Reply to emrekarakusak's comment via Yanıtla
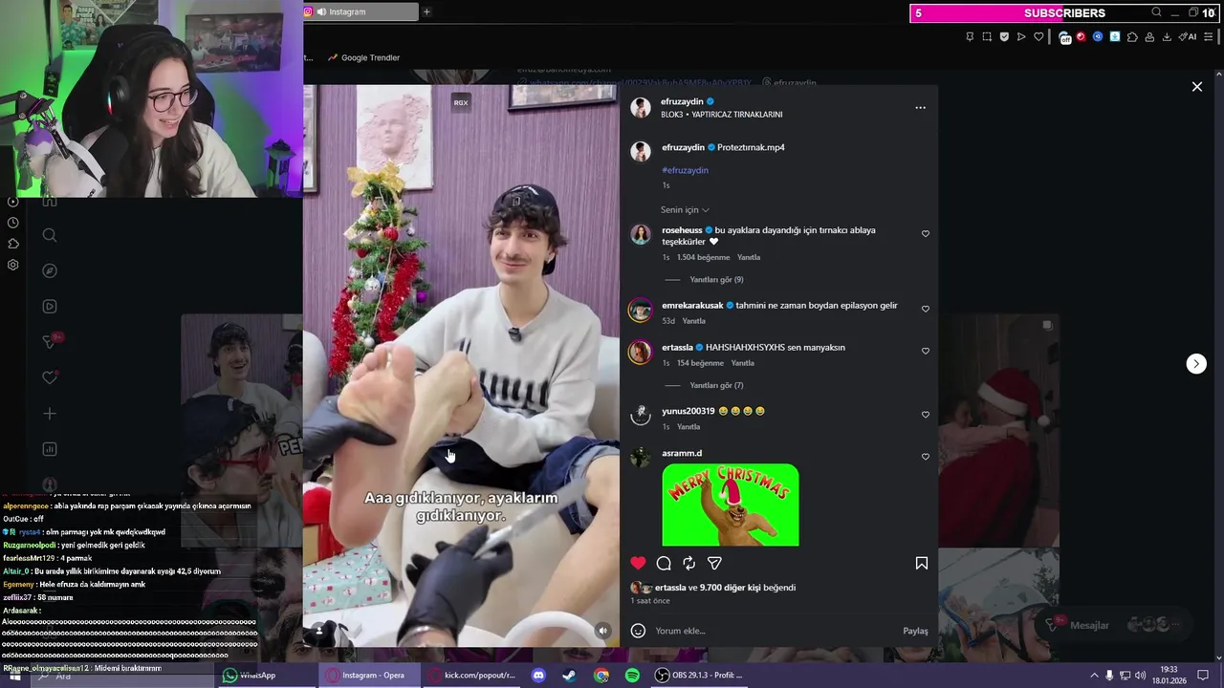1224x688 pixels. [694, 321]
